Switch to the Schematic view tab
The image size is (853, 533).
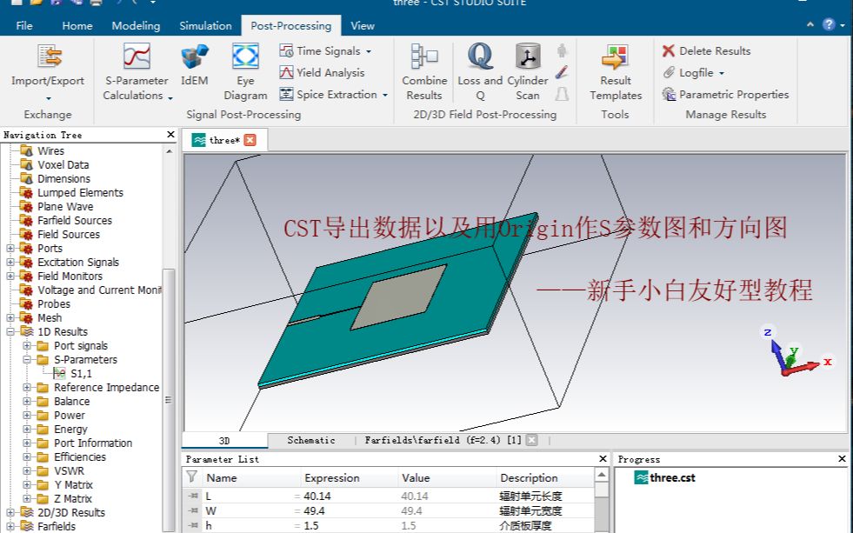point(311,440)
